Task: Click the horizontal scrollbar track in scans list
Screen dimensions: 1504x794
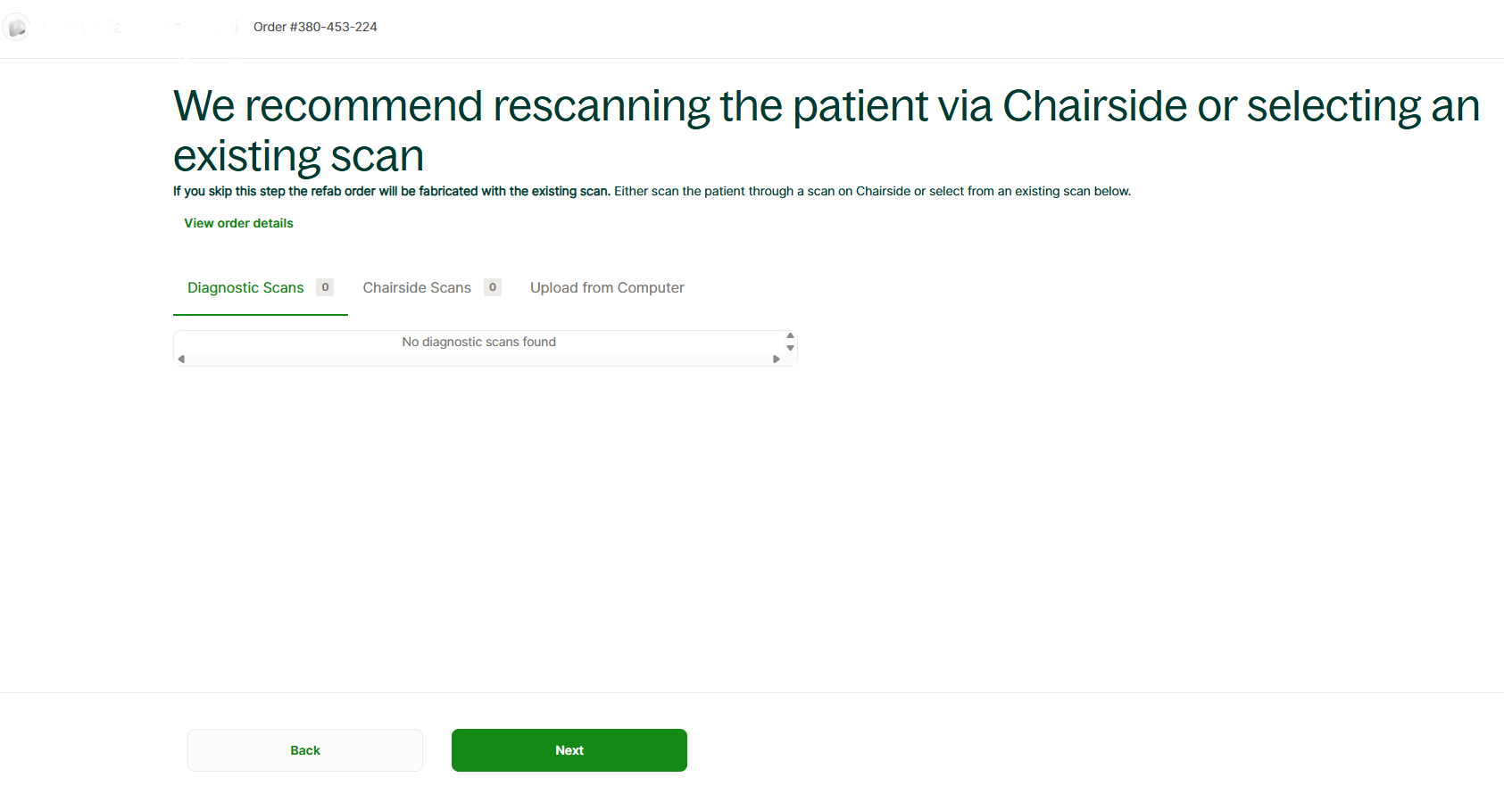Action: [x=478, y=360]
